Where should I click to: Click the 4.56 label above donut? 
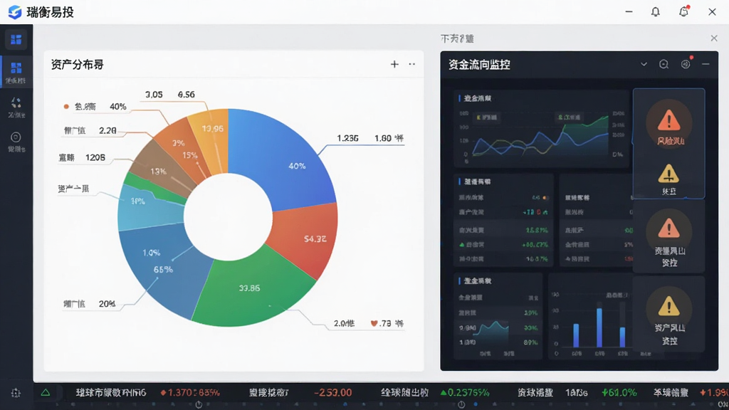tap(186, 95)
